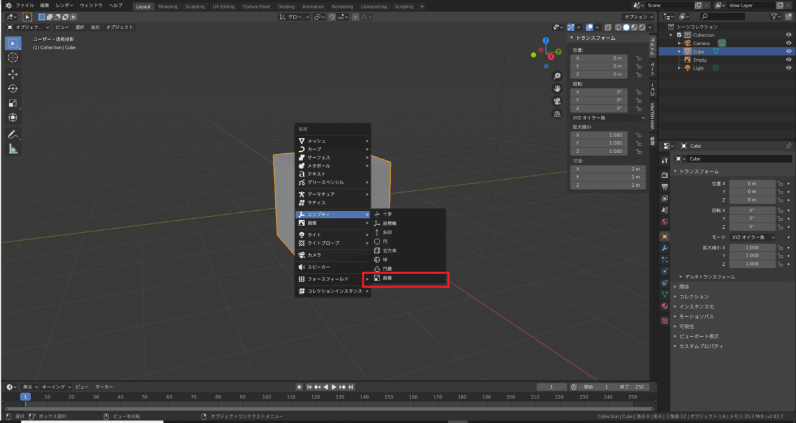This screenshot has width=796, height=423.
Task: Hide the Camera object via eye icon
Action: (x=789, y=43)
